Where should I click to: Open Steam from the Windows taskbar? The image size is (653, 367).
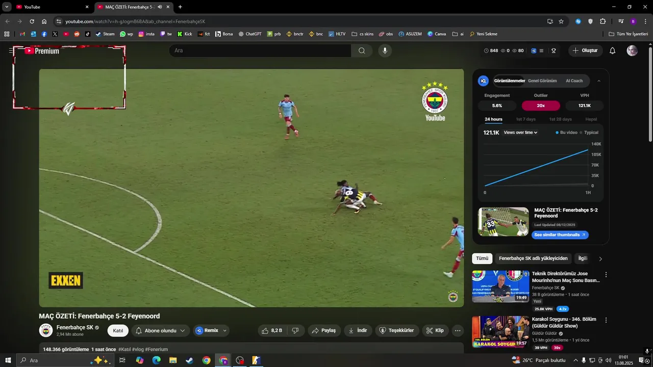(x=189, y=360)
